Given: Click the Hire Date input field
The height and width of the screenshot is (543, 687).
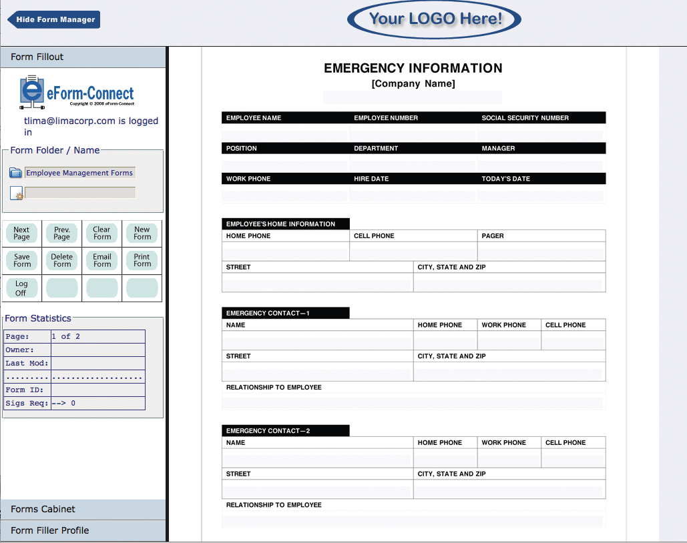Looking at the screenshot, I should 412,195.
